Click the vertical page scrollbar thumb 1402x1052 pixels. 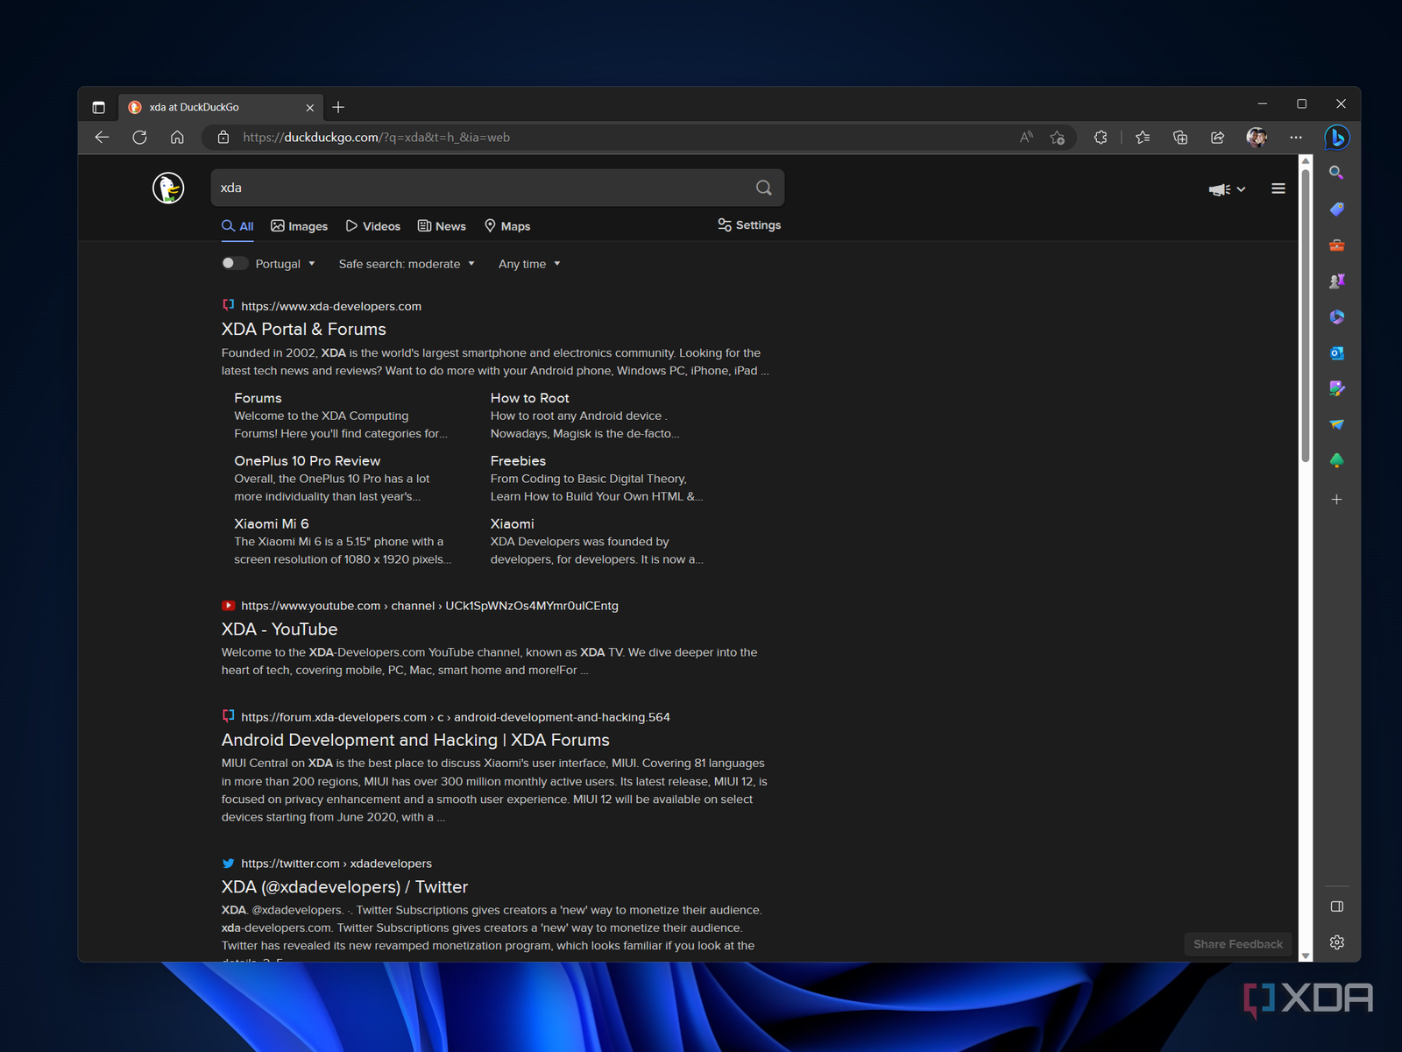point(1306,316)
